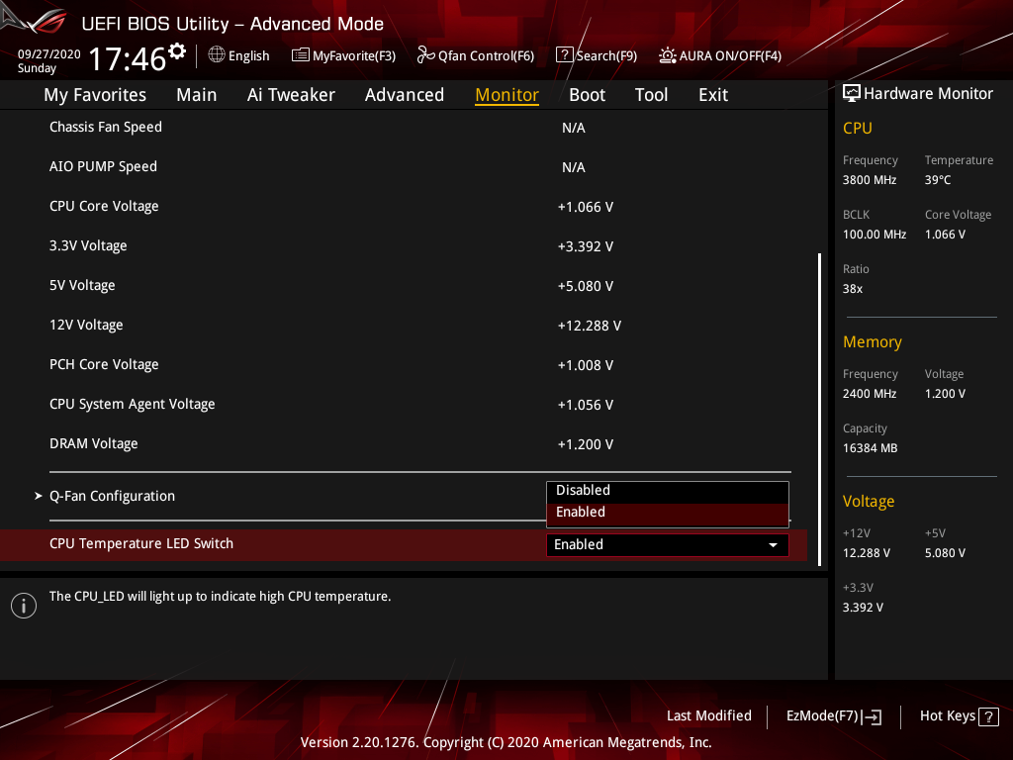
Task: Select 5V Voltage row
Action: tap(404, 286)
